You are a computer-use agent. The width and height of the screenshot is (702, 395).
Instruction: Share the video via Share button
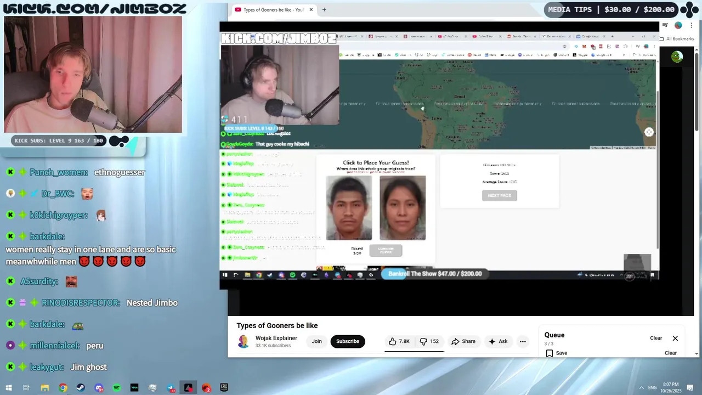pos(463,341)
